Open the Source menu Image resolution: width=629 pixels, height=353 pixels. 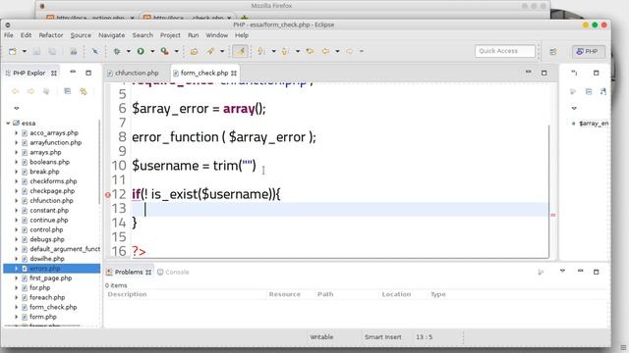tap(81, 35)
